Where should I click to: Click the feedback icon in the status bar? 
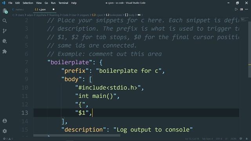click(241, 139)
